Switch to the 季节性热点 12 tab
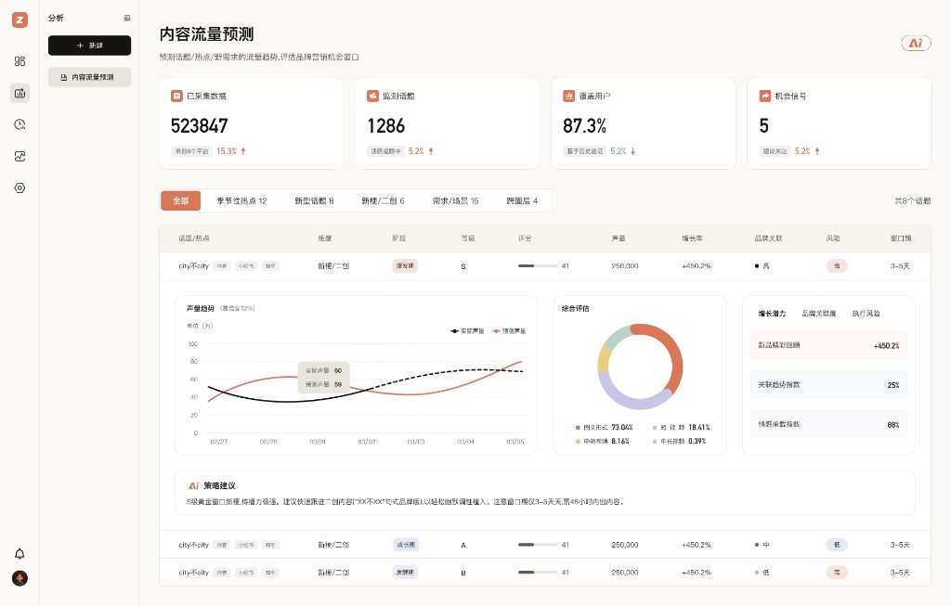This screenshot has height=606, width=951. pos(241,200)
